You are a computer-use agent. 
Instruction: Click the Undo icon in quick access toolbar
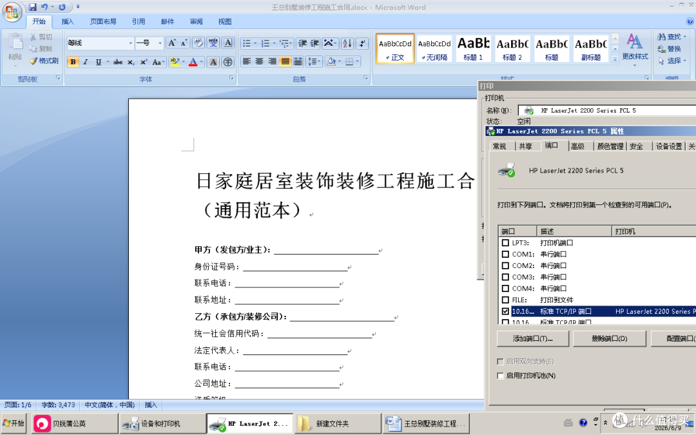pyautogui.click(x=44, y=7)
